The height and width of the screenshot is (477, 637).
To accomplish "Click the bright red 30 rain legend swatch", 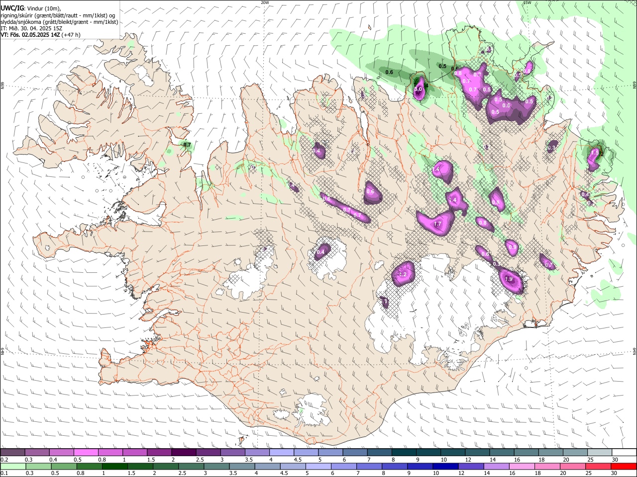I will [x=624, y=466].
